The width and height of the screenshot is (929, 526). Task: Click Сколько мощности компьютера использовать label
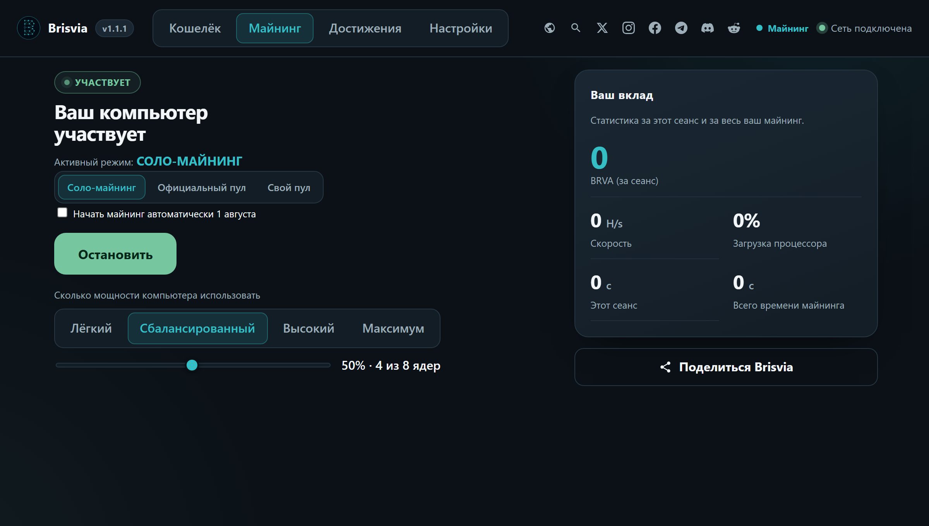(157, 295)
